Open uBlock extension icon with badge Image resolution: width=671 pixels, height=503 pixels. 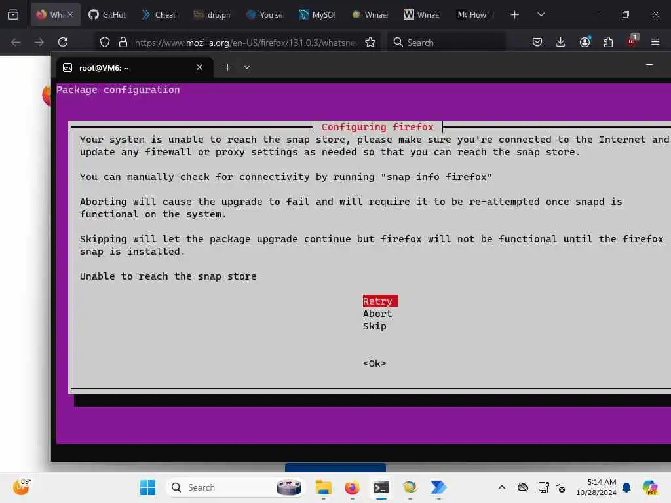pyautogui.click(x=632, y=40)
